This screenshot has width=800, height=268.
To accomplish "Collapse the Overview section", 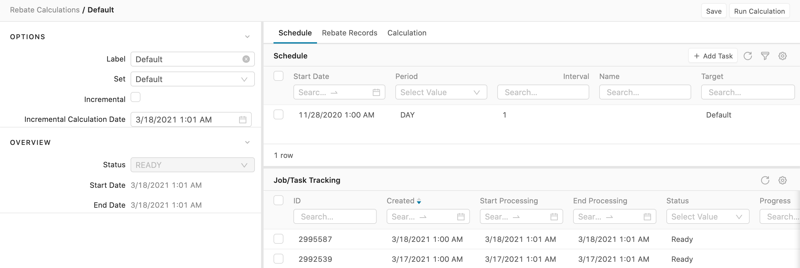I will click(x=247, y=142).
